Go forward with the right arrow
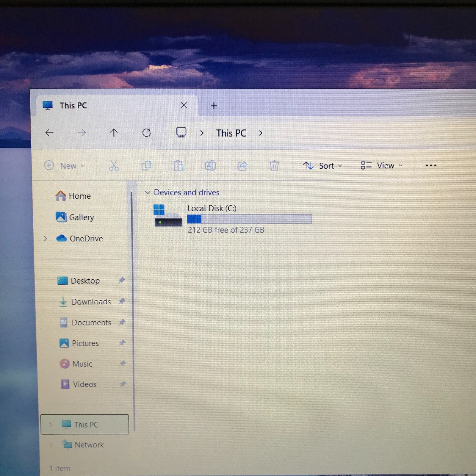 click(82, 132)
